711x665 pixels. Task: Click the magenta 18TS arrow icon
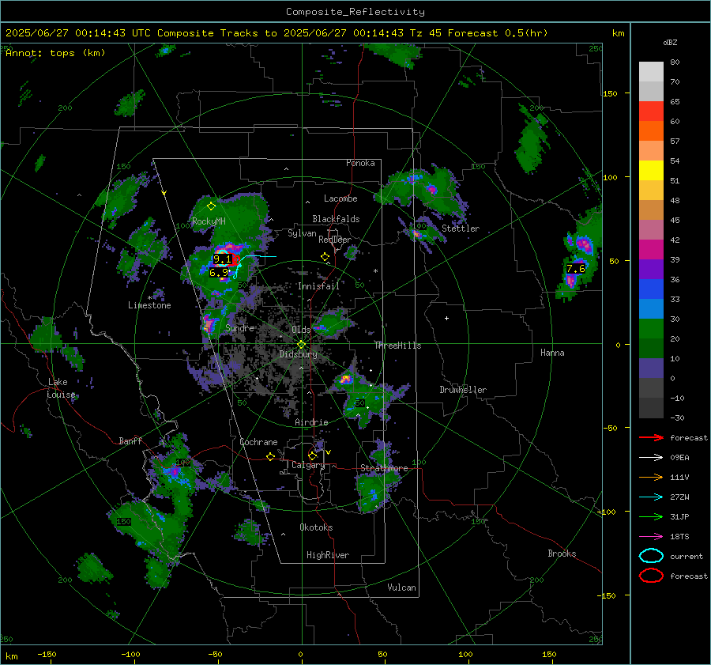tap(651, 537)
